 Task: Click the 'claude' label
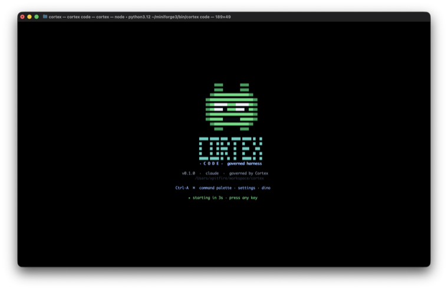[x=212, y=173]
